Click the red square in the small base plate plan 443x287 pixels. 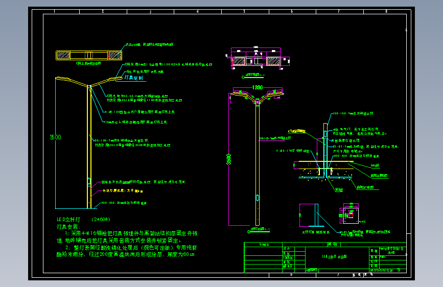pyautogui.click(x=351, y=216)
